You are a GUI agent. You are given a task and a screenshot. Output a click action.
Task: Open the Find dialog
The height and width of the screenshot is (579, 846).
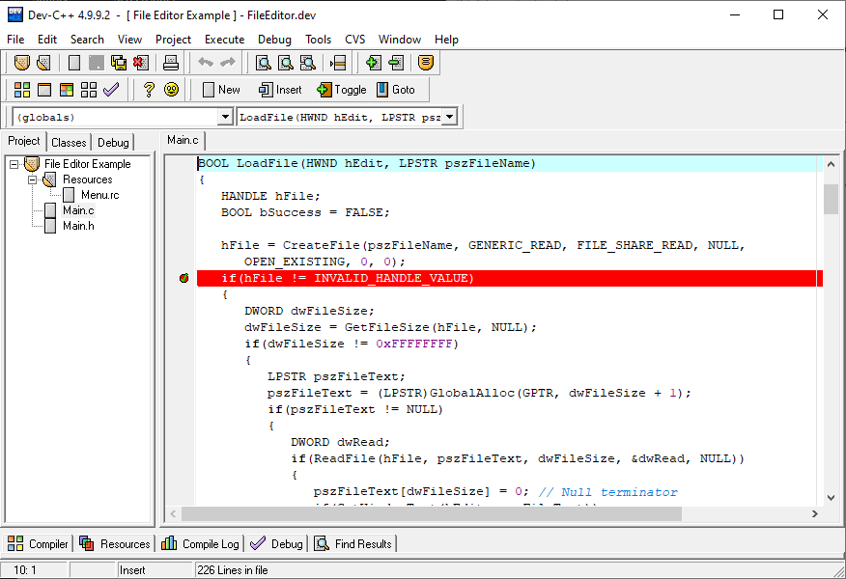tap(263, 62)
